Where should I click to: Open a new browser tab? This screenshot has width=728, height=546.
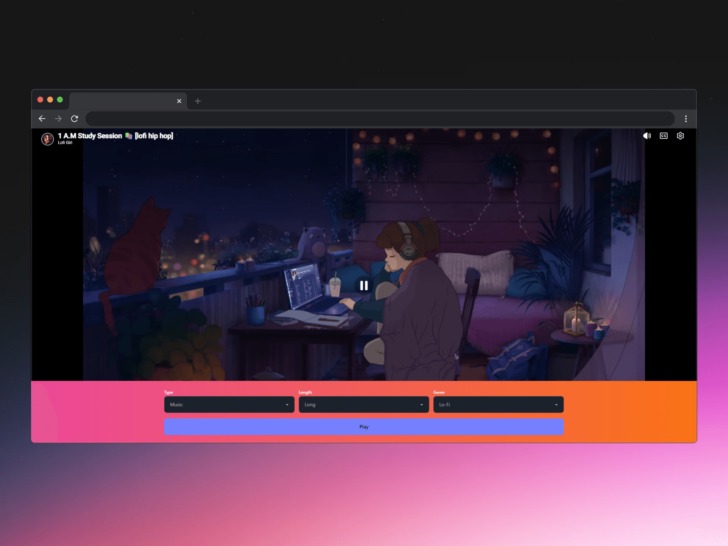point(198,101)
